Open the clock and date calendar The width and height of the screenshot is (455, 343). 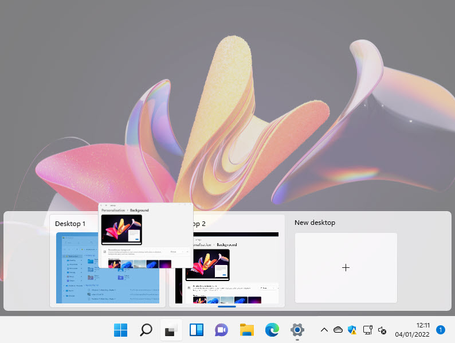412,330
